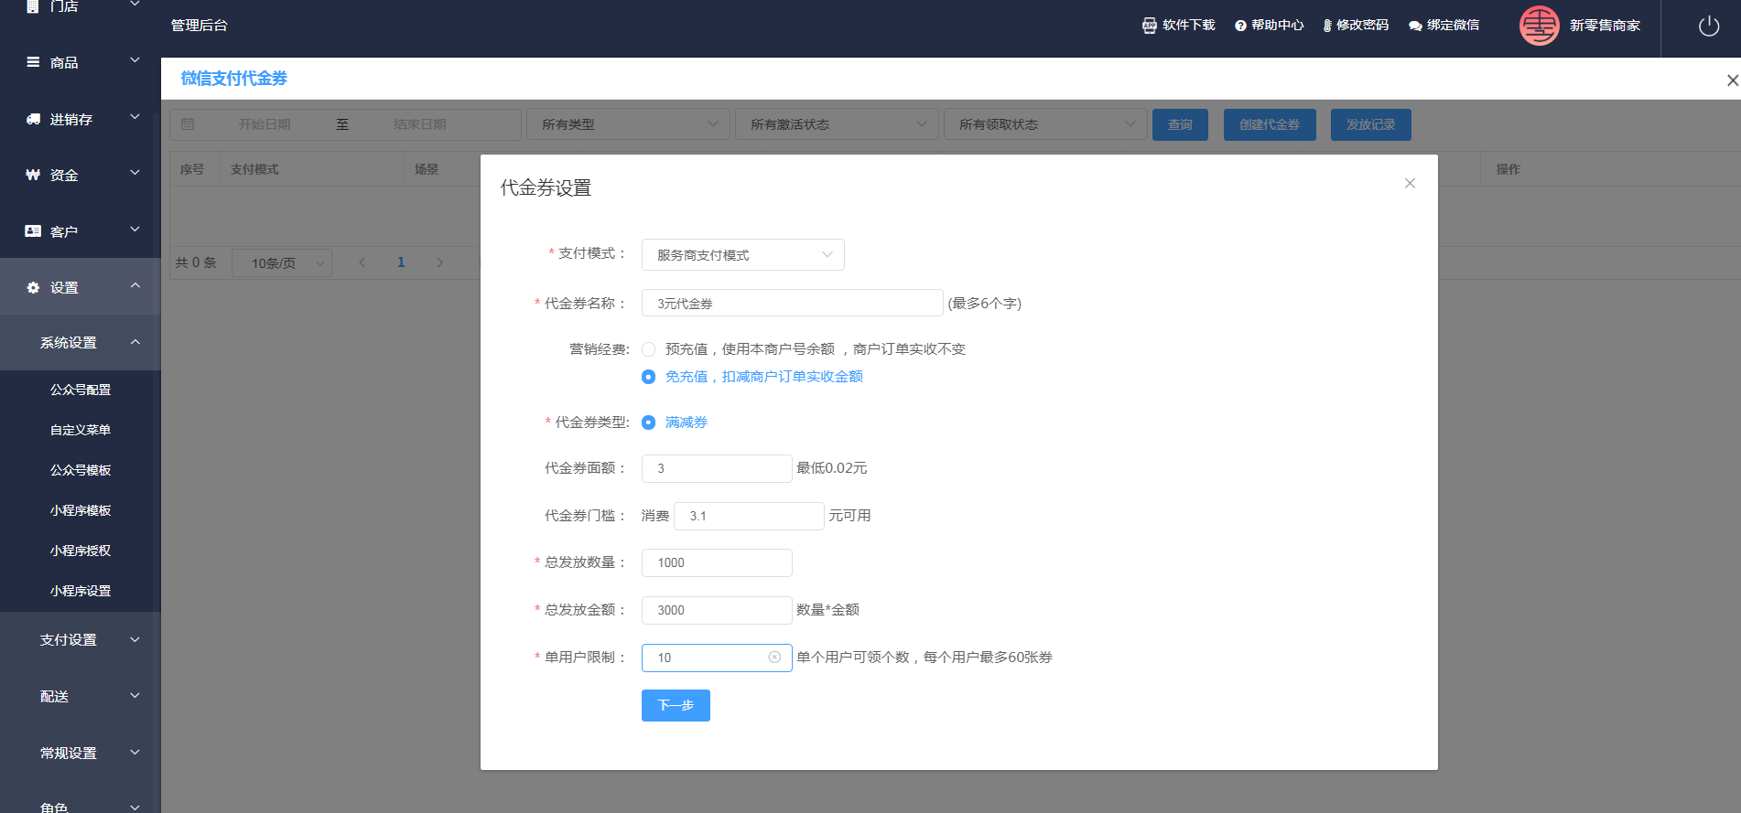Close the 微信支付代金券 page tab
Image resolution: width=1741 pixels, height=813 pixels.
point(1732,80)
